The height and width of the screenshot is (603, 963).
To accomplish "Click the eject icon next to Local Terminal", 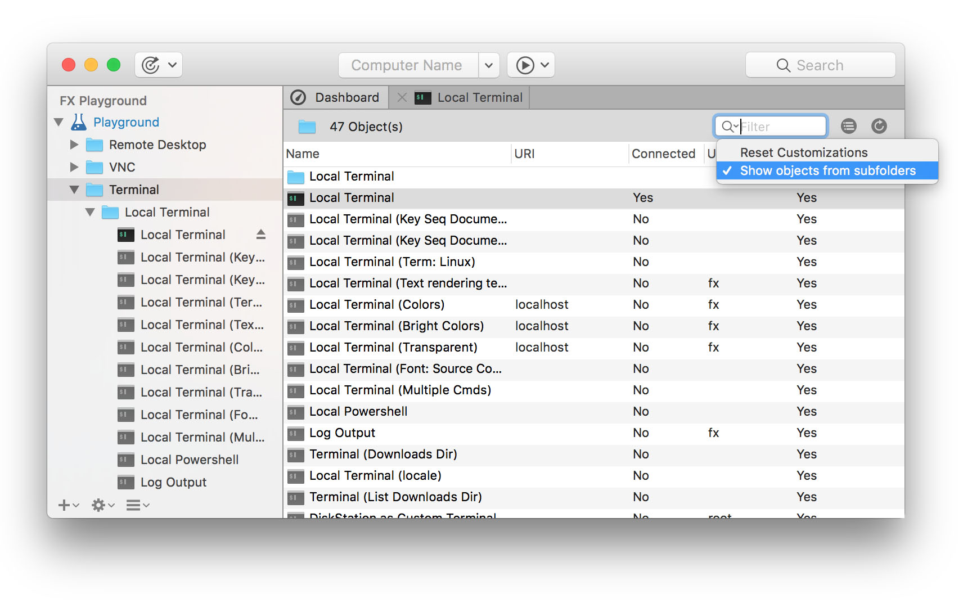I will tap(260, 235).
